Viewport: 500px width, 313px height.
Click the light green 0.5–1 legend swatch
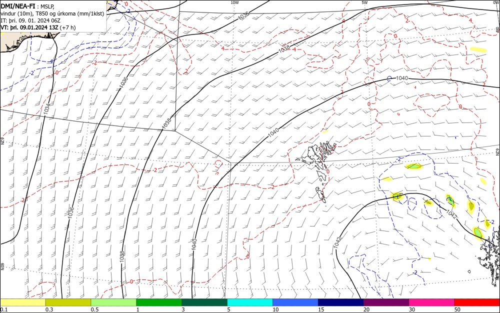(113, 302)
